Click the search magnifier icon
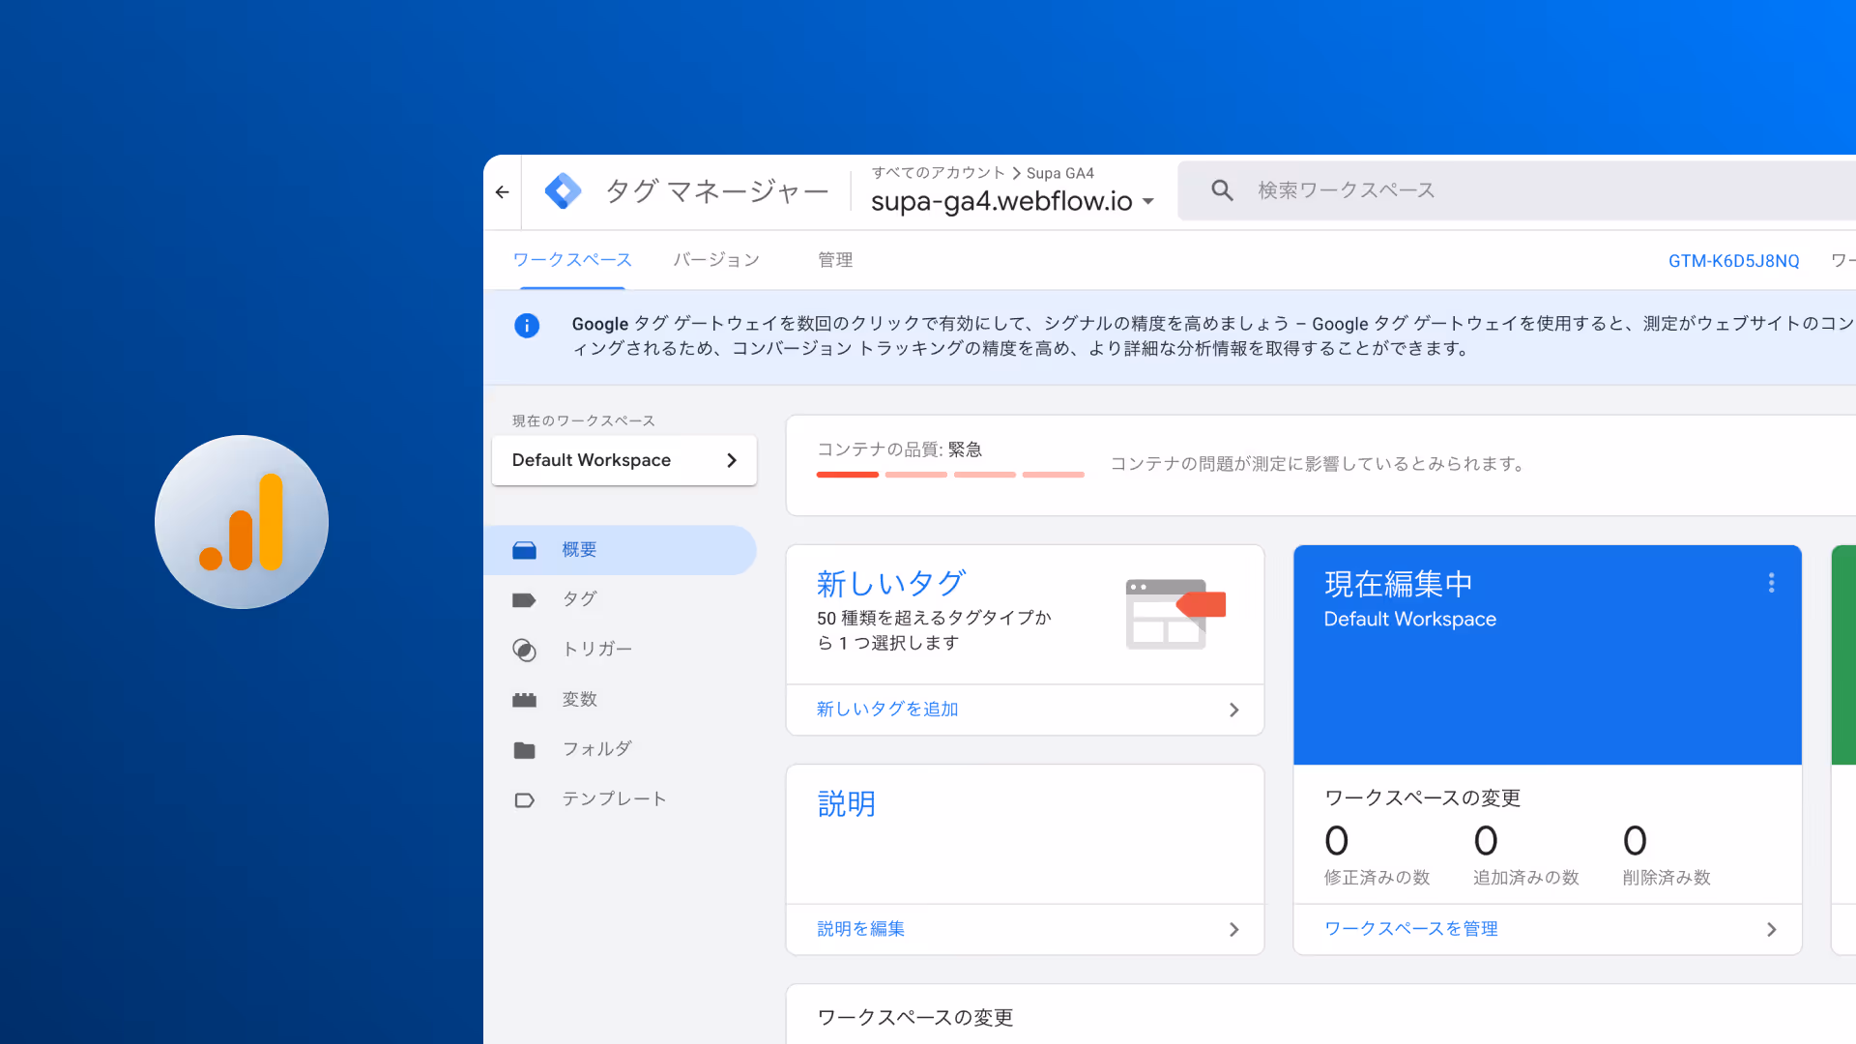 point(1222,190)
